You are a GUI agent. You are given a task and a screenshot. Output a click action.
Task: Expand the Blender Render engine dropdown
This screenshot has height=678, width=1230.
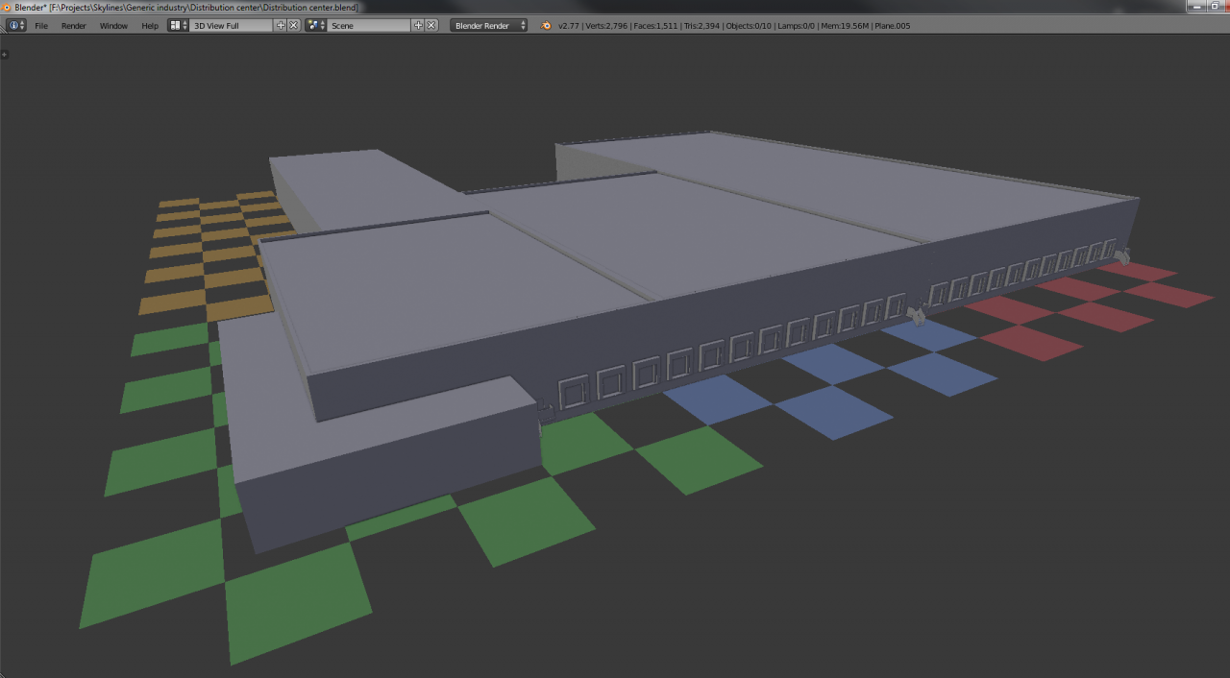tap(489, 25)
